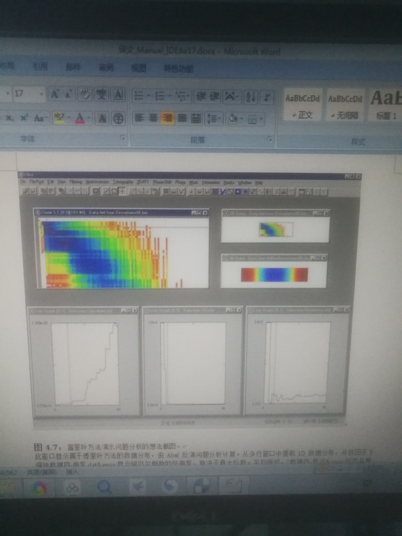
Task: Increase the paragraph indent
Action: pyautogui.click(x=214, y=96)
